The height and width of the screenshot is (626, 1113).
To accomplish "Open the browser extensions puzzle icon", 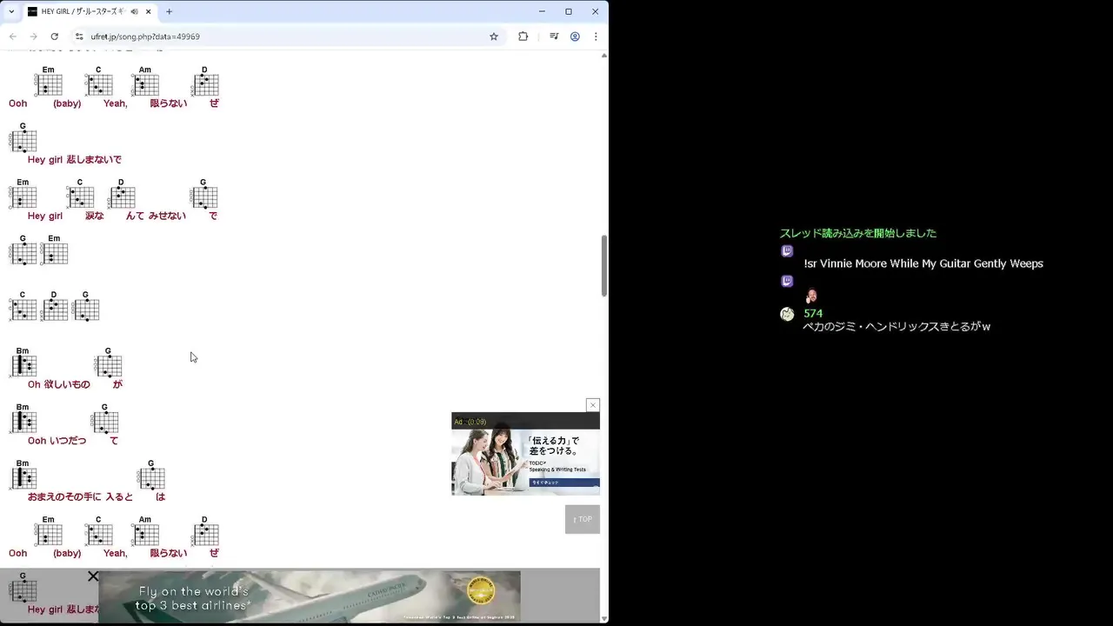I will click(x=523, y=37).
